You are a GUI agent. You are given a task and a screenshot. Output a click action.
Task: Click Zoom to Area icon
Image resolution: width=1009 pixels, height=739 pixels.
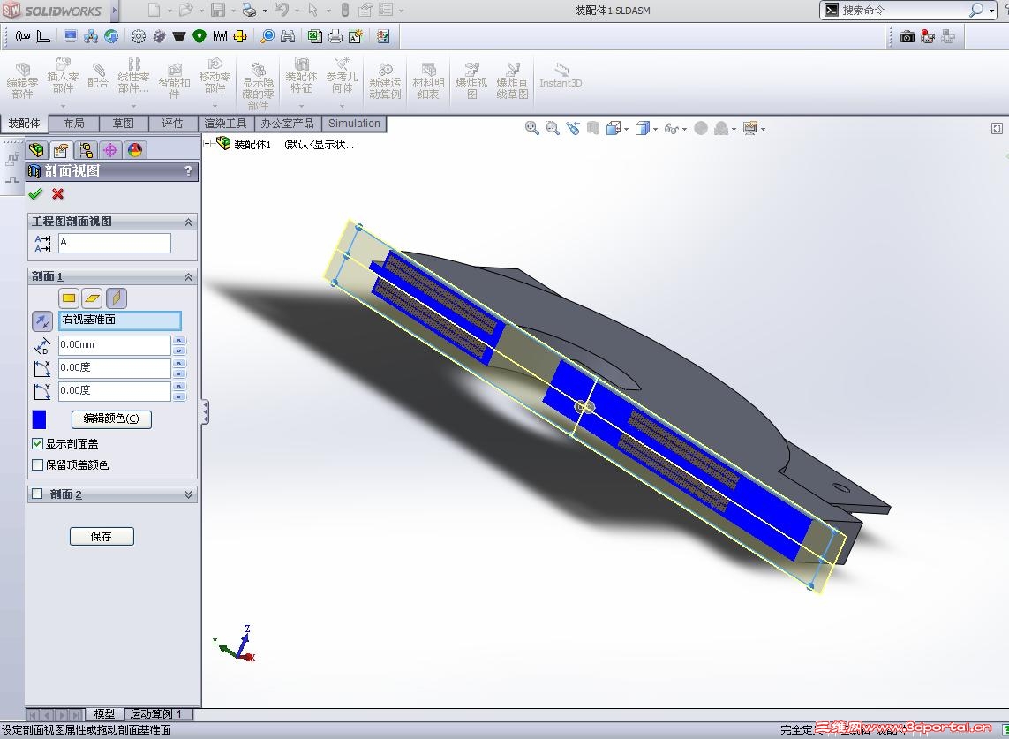click(552, 128)
